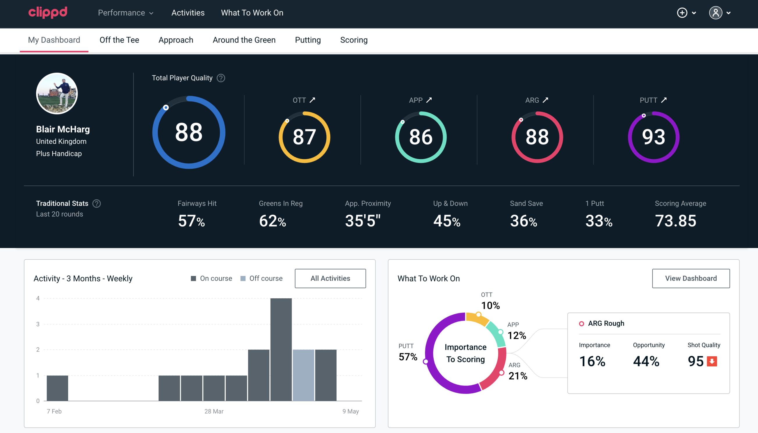The image size is (758, 433).
Task: Click the Traditional Stats help icon
Action: tap(96, 204)
